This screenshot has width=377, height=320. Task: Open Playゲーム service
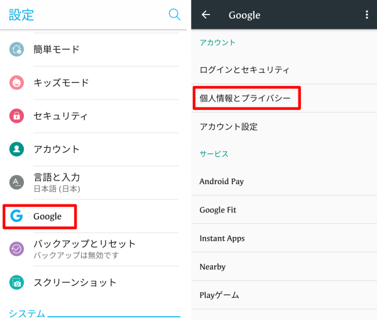pyautogui.click(x=284, y=295)
